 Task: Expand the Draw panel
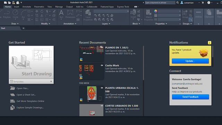15,24
